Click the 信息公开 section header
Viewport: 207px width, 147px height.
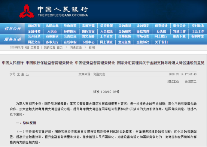point(13,28)
